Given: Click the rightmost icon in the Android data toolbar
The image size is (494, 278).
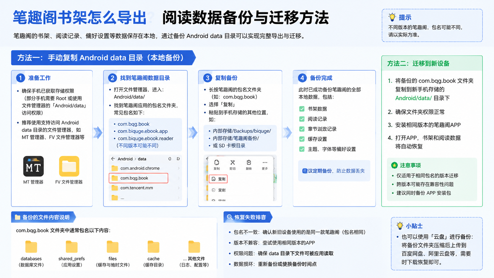Looking at the screenshot, I should (178, 159).
